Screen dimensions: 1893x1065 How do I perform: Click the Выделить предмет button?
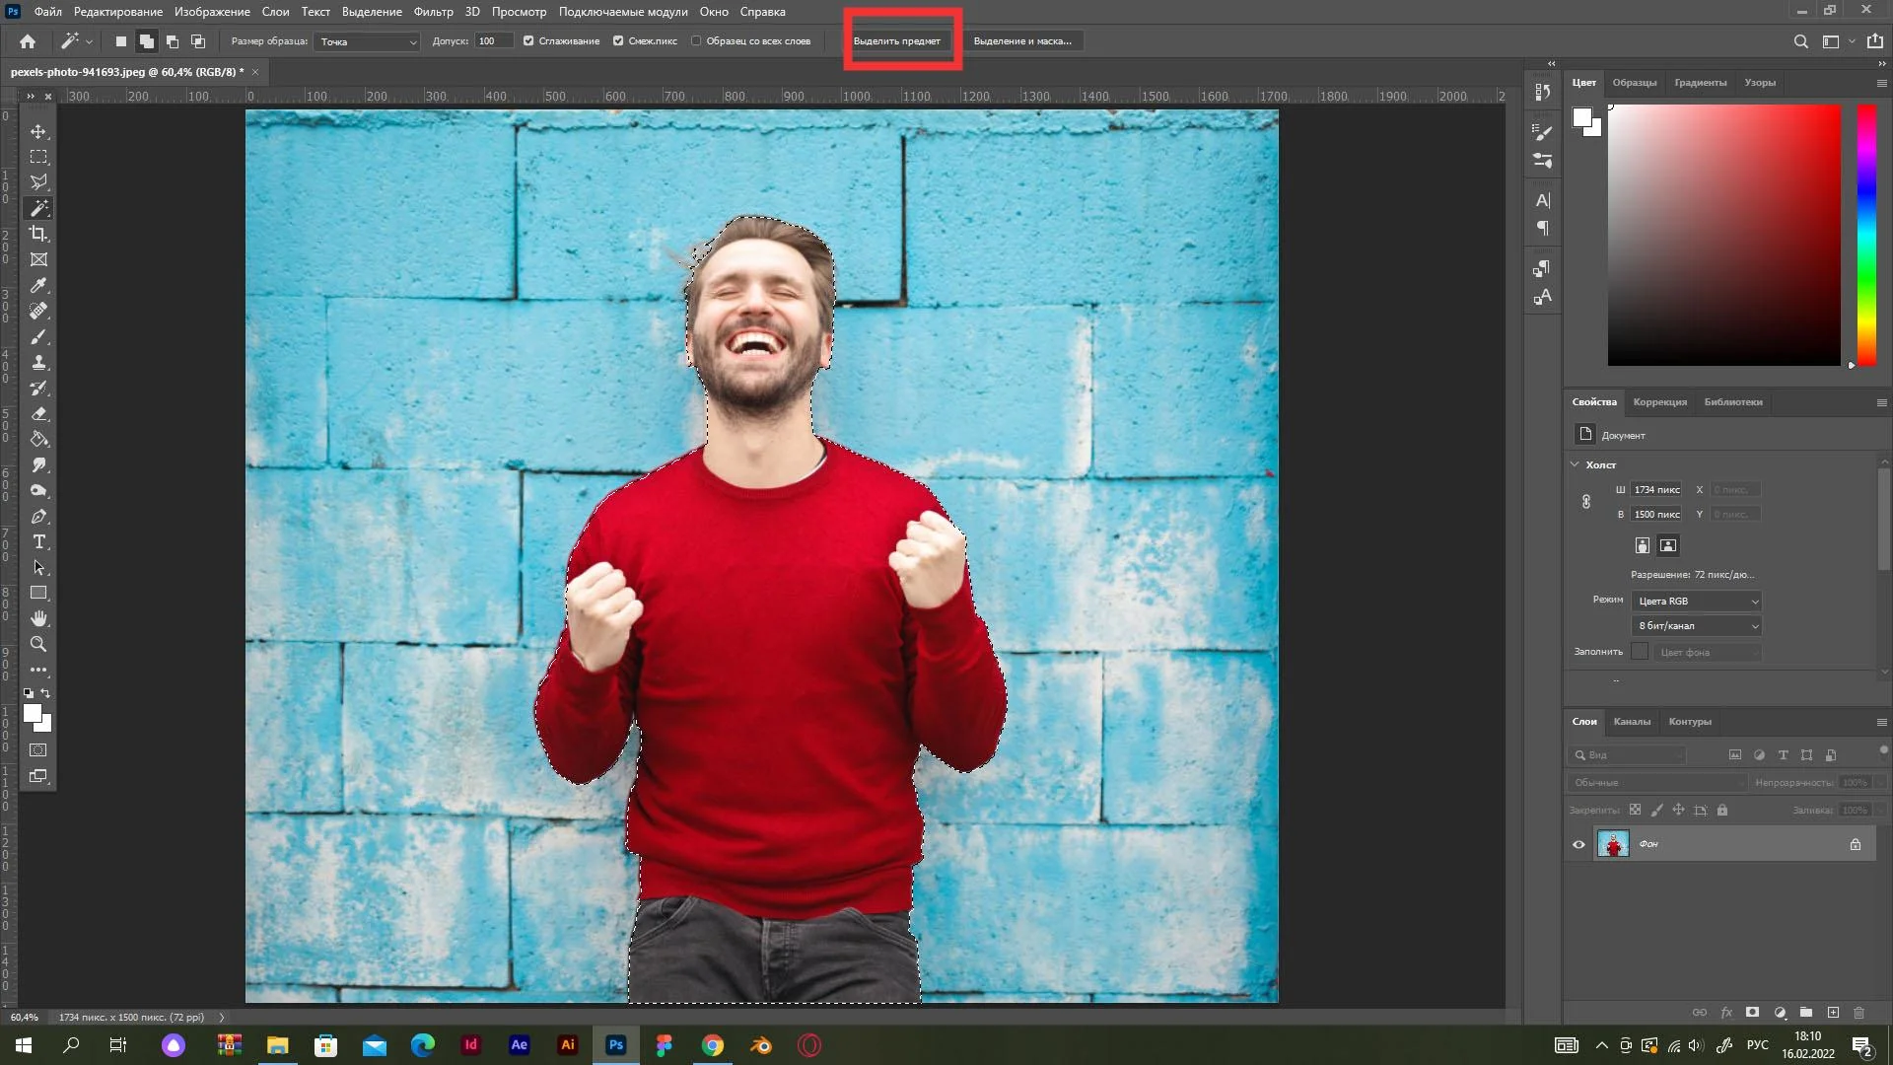[897, 41]
